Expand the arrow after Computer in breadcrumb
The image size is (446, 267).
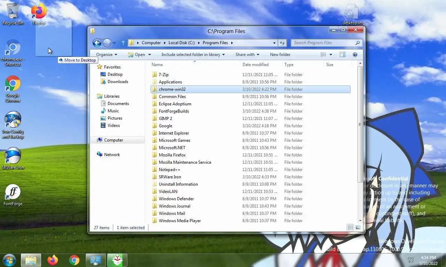pyautogui.click(x=164, y=43)
